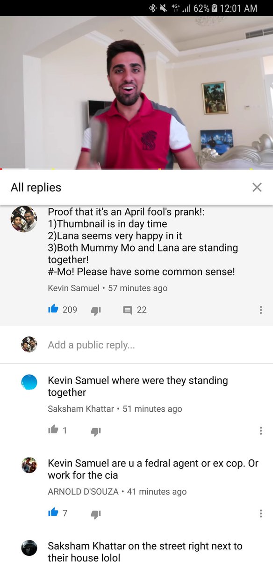This screenshot has width=273, height=562.
Task: Open ARNOLD D'SOUZA's profile avatar
Action: 29,465
